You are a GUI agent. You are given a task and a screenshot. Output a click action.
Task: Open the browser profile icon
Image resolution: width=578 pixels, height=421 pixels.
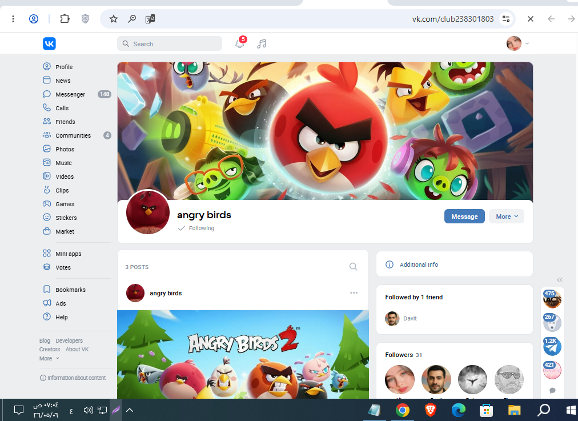click(x=34, y=18)
